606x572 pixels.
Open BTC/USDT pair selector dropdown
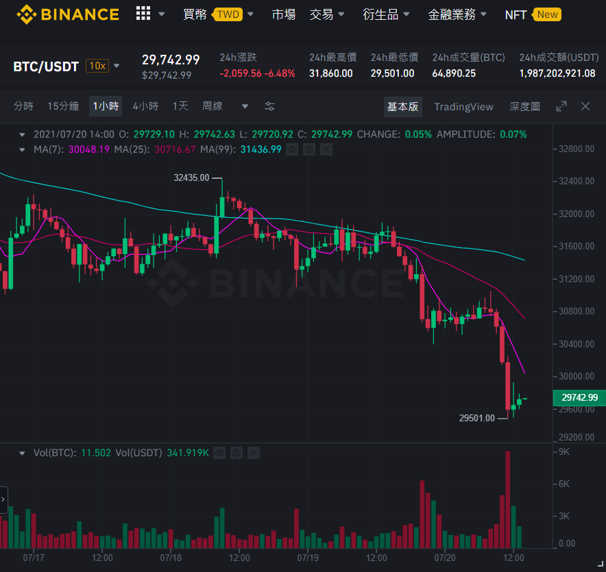point(117,66)
